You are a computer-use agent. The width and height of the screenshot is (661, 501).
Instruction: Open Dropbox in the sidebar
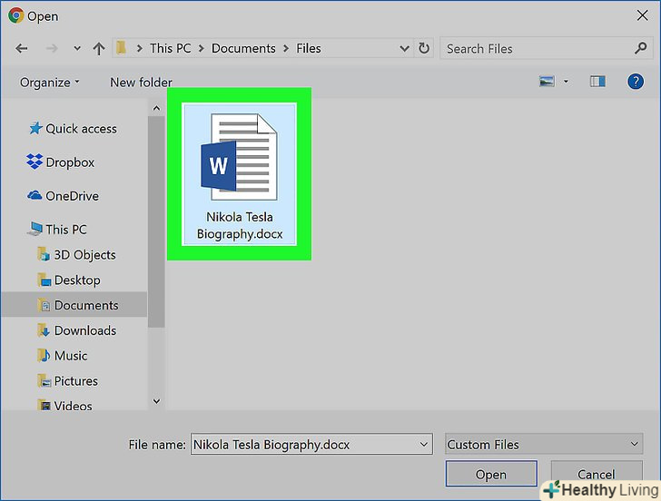70,162
